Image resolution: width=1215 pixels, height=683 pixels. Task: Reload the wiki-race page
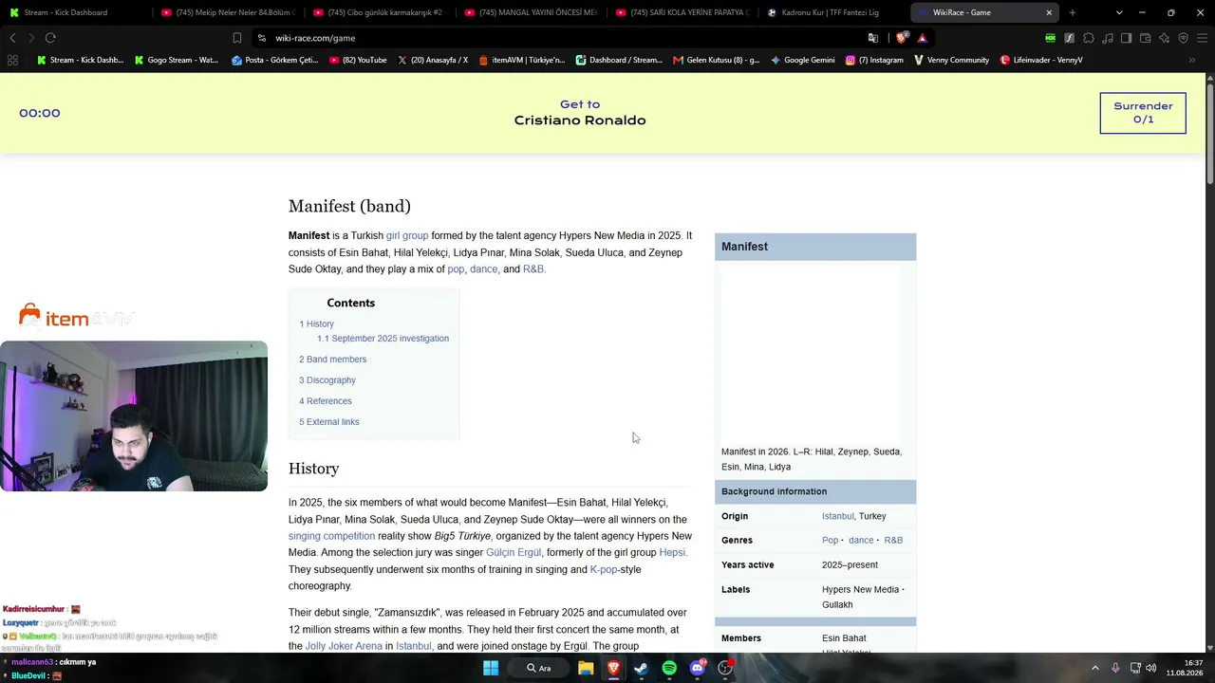click(50, 38)
